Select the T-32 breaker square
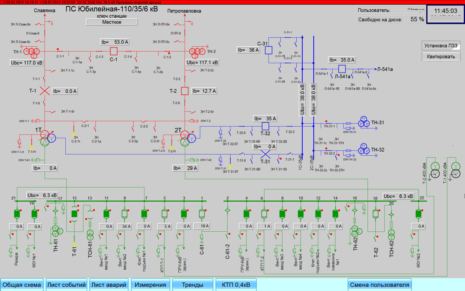Screen dimensions: 465x291 265,126
